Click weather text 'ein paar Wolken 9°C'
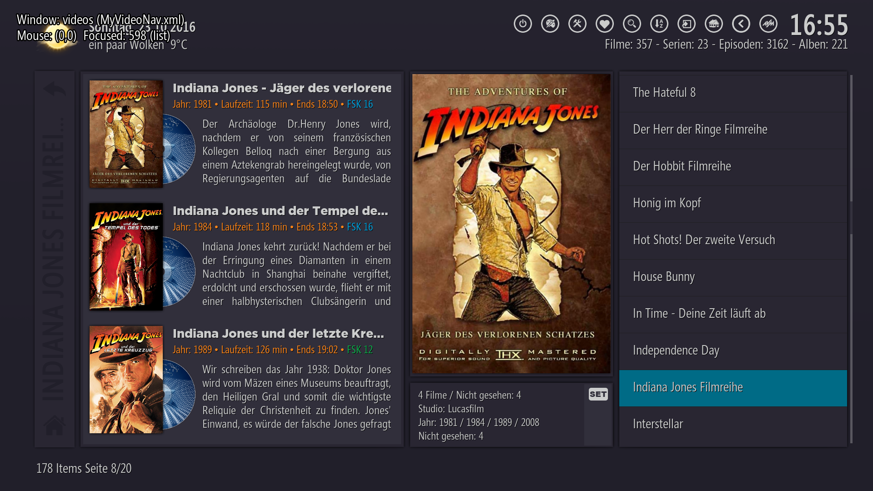Screen dimensions: 873x491 coord(138,45)
